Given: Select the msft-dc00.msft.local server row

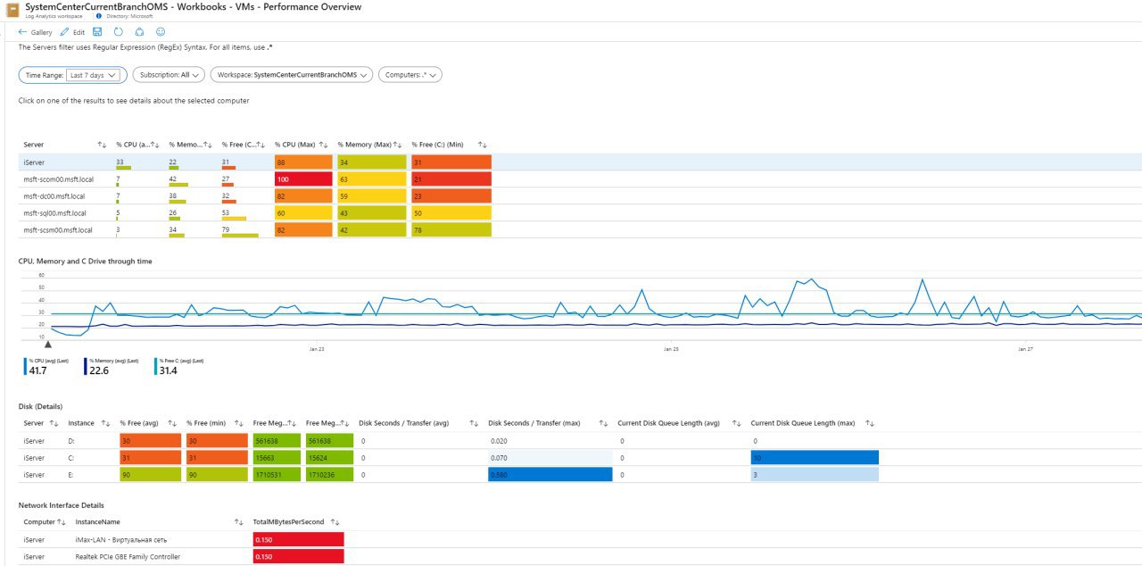Looking at the screenshot, I should tap(580, 196).
